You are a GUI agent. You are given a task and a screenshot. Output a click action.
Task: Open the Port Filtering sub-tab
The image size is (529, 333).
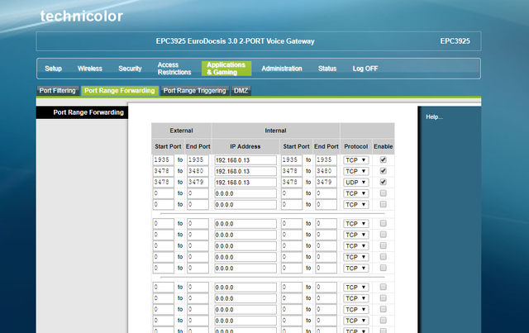[x=58, y=90]
